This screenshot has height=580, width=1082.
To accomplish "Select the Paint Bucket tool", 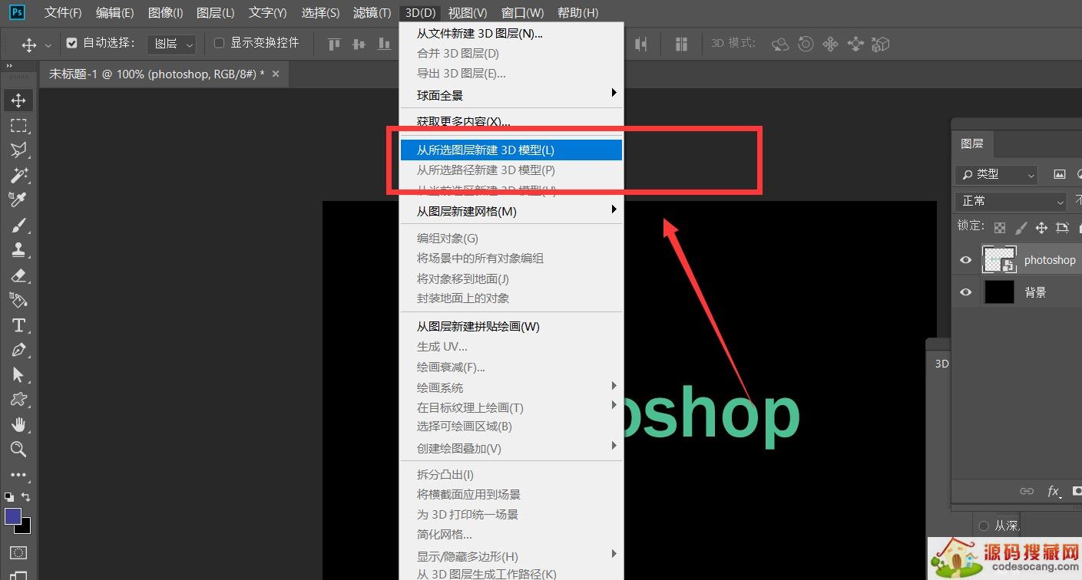I will click(x=18, y=299).
